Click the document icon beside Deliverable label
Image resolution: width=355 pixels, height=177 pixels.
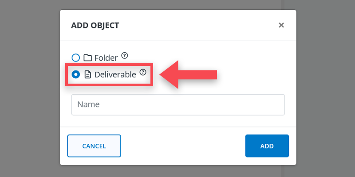click(87, 75)
